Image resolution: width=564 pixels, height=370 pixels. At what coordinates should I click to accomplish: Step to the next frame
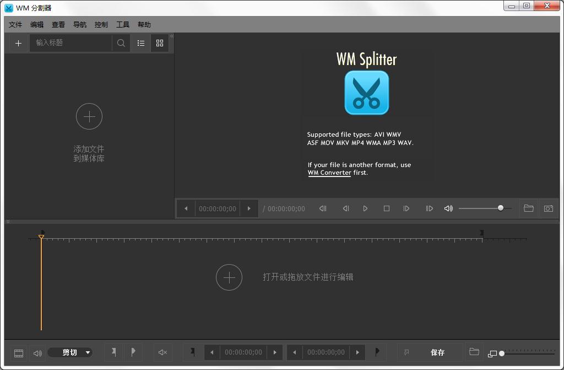406,208
